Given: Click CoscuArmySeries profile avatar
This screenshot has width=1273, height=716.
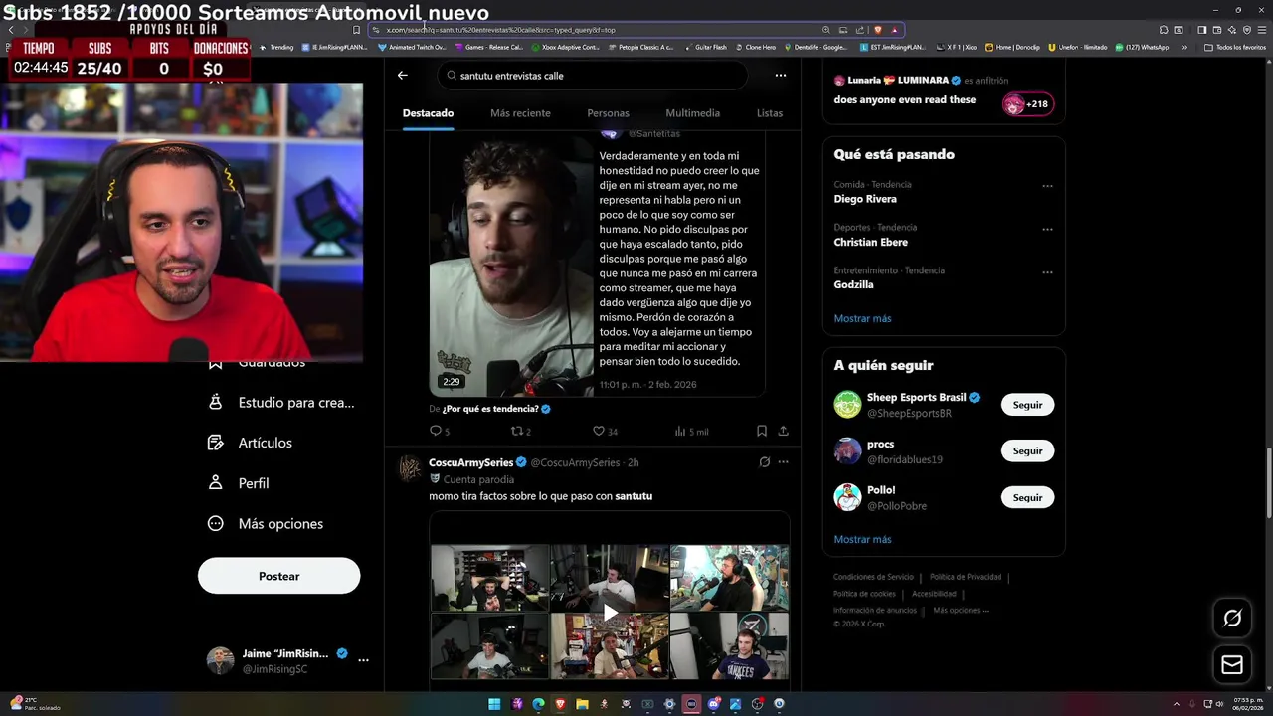Looking at the screenshot, I should (x=409, y=468).
